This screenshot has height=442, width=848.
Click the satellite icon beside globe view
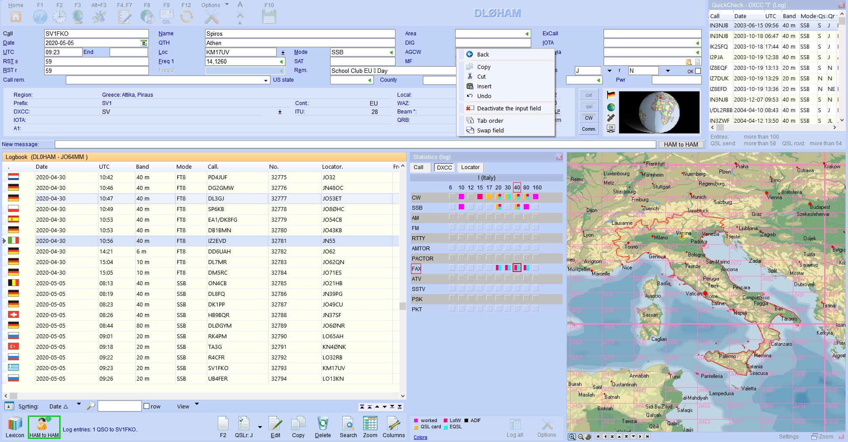(611, 118)
